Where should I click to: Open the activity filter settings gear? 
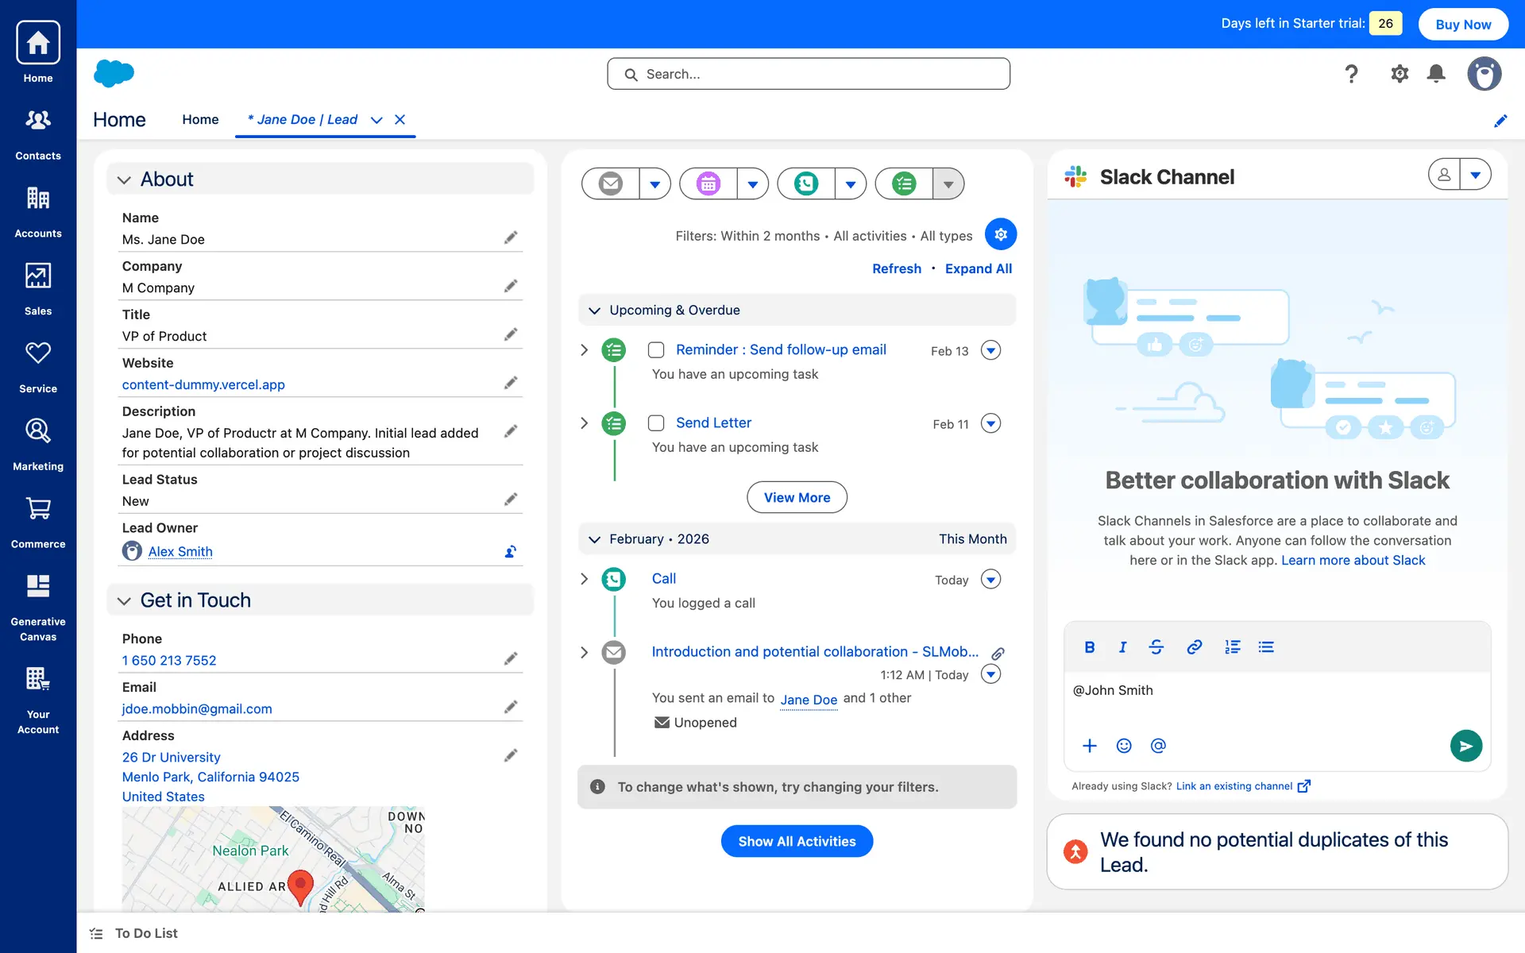(1000, 234)
